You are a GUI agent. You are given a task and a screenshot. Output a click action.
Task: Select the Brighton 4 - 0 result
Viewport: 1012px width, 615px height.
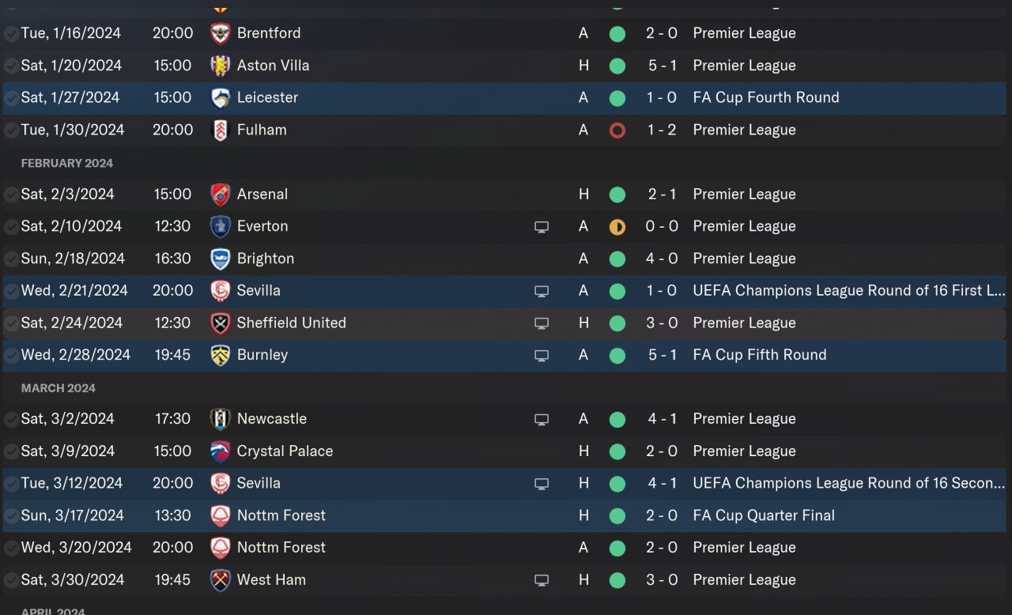pyautogui.click(x=662, y=259)
